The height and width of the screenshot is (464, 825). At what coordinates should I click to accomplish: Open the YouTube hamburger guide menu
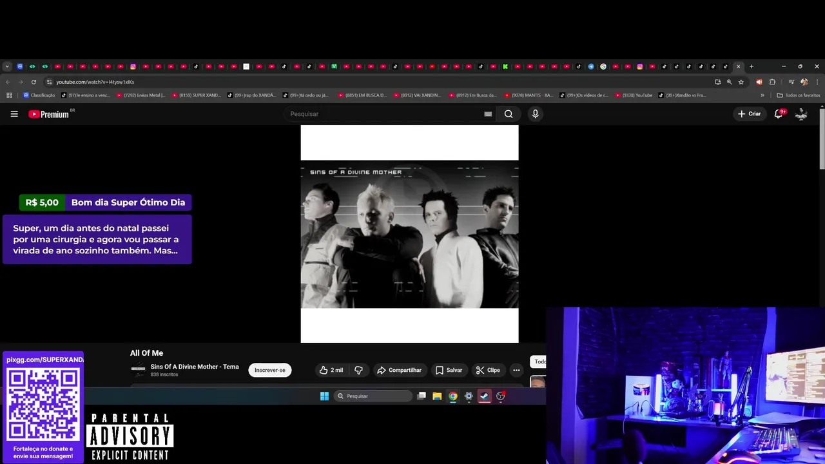[14, 114]
